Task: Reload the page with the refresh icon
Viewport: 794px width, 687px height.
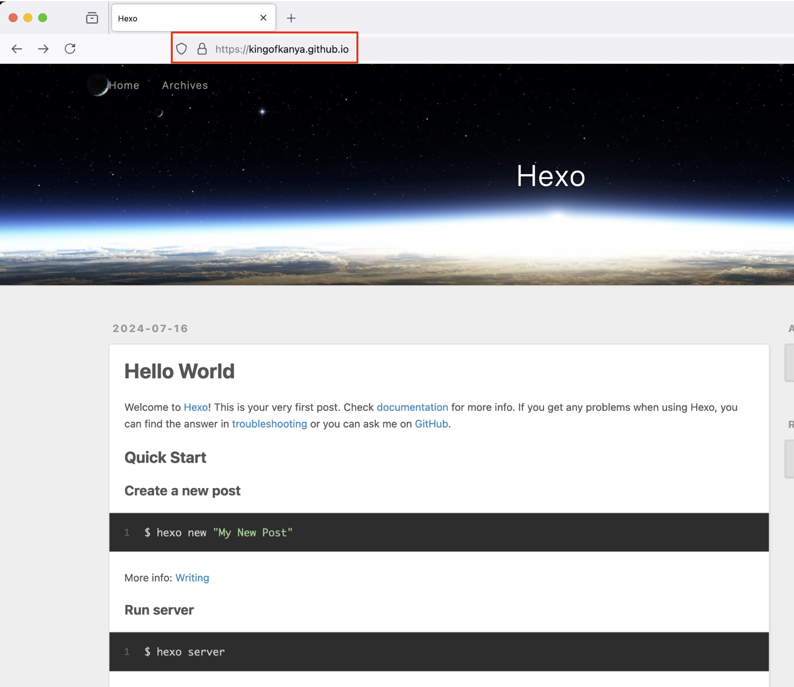Action: tap(70, 49)
